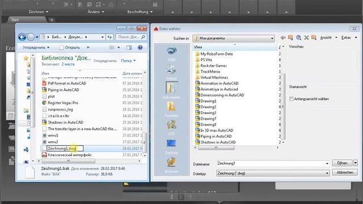Open the Desktop place in the dialog sidebar

pos(171,146)
